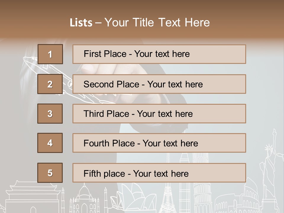This screenshot has width=284, height=213.
Task: Select the number 2 box
Action: click(50, 84)
